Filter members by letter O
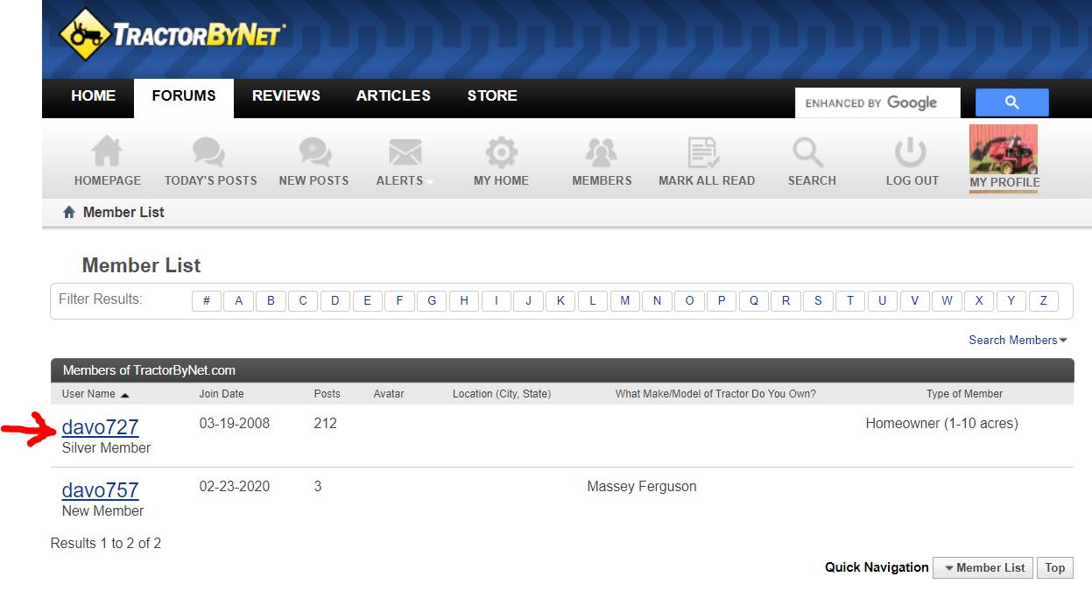 pos(689,301)
